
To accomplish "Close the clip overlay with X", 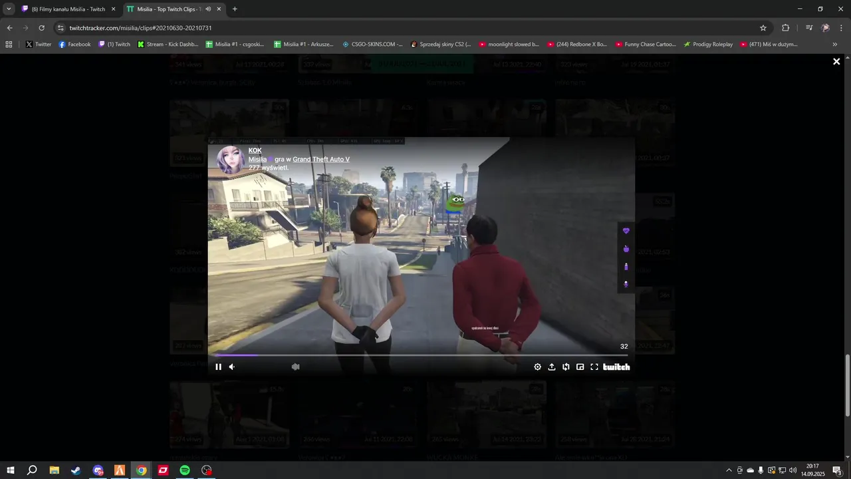I will [x=836, y=61].
